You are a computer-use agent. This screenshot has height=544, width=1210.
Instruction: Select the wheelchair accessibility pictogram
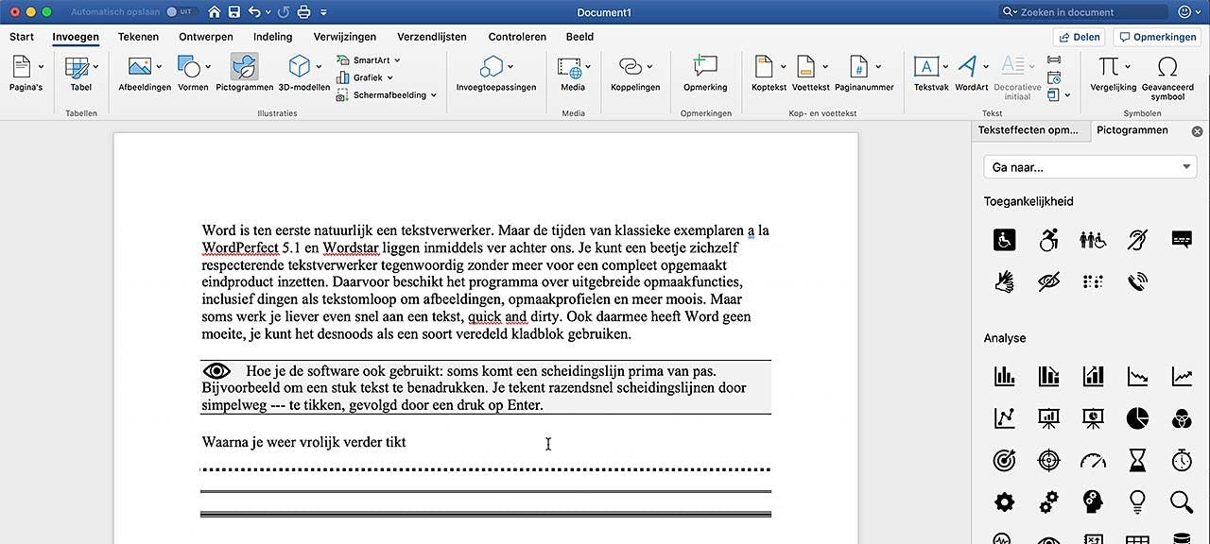[x=1004, y=239]
